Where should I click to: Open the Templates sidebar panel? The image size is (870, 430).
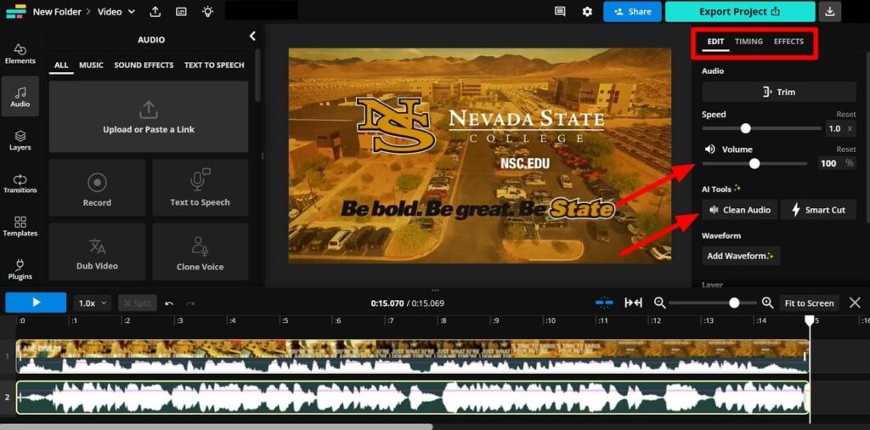click(x=20, y=226)
